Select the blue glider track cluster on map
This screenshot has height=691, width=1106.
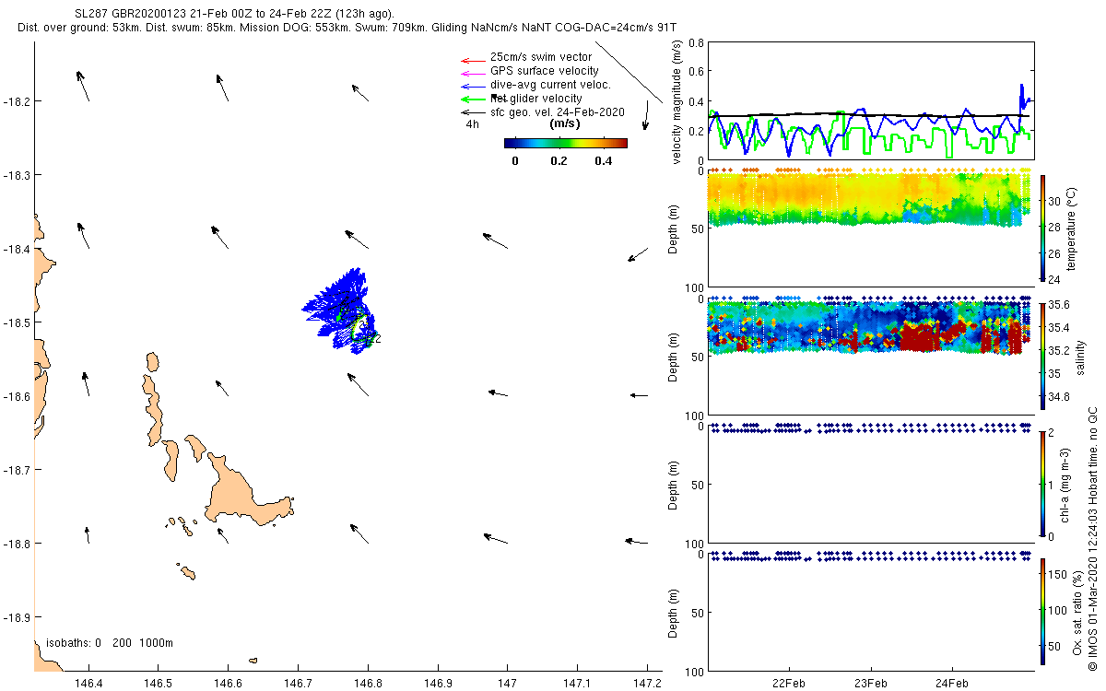(341, 310)
